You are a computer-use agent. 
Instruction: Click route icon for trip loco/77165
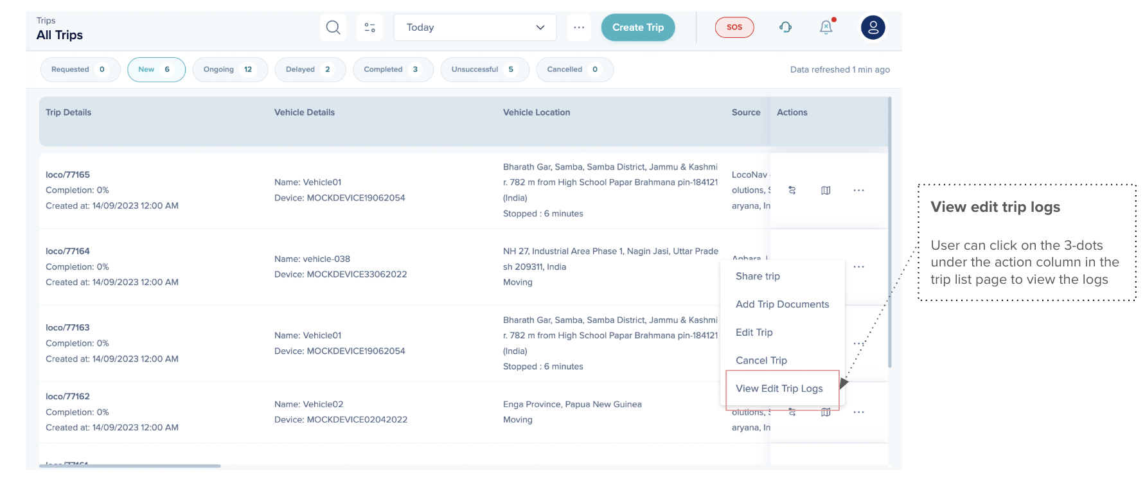click(x=792, y=190)
